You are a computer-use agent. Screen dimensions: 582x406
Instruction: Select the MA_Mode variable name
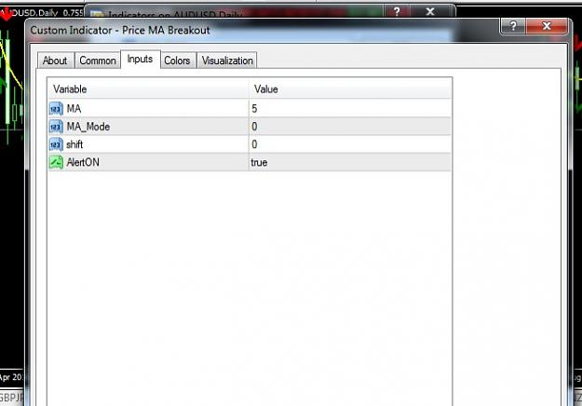(88, 127)
